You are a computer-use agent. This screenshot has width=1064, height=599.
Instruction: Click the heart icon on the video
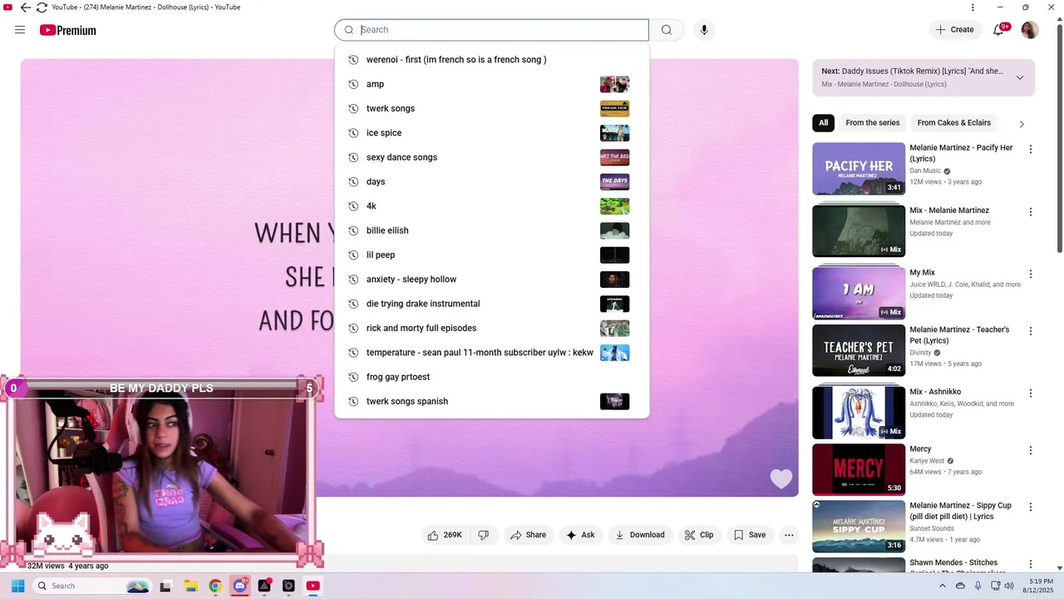pyautogui.click(x=781, y=478)
